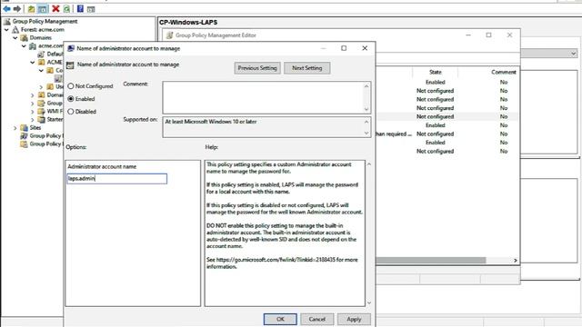This screenshot has height=327, width=582.
Task: Select the Disabled radio button
Action: [71, 111]
